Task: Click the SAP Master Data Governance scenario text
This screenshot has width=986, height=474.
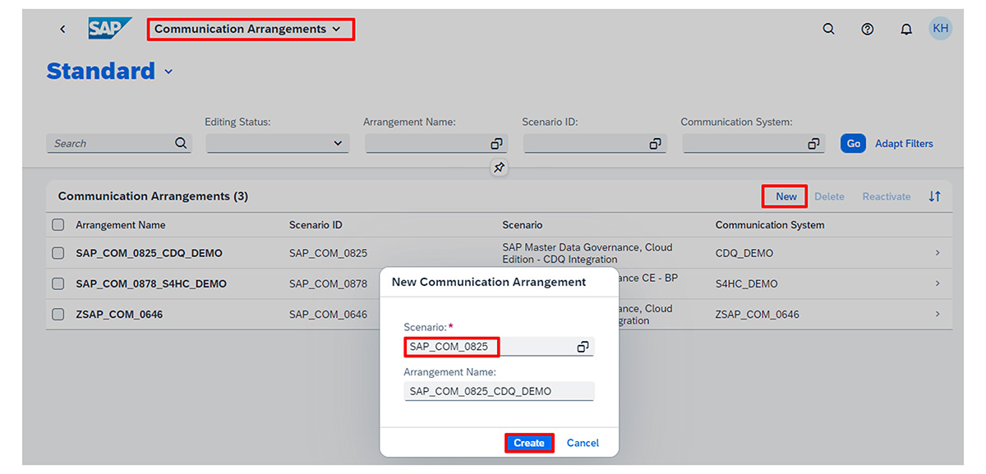Action: [x=587, y=253]
